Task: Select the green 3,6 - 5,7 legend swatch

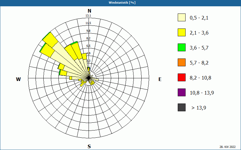Action: tap(182, 47)
